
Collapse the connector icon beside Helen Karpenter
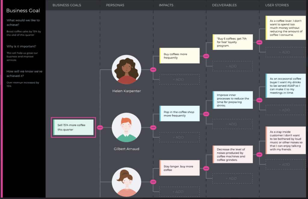153,69
